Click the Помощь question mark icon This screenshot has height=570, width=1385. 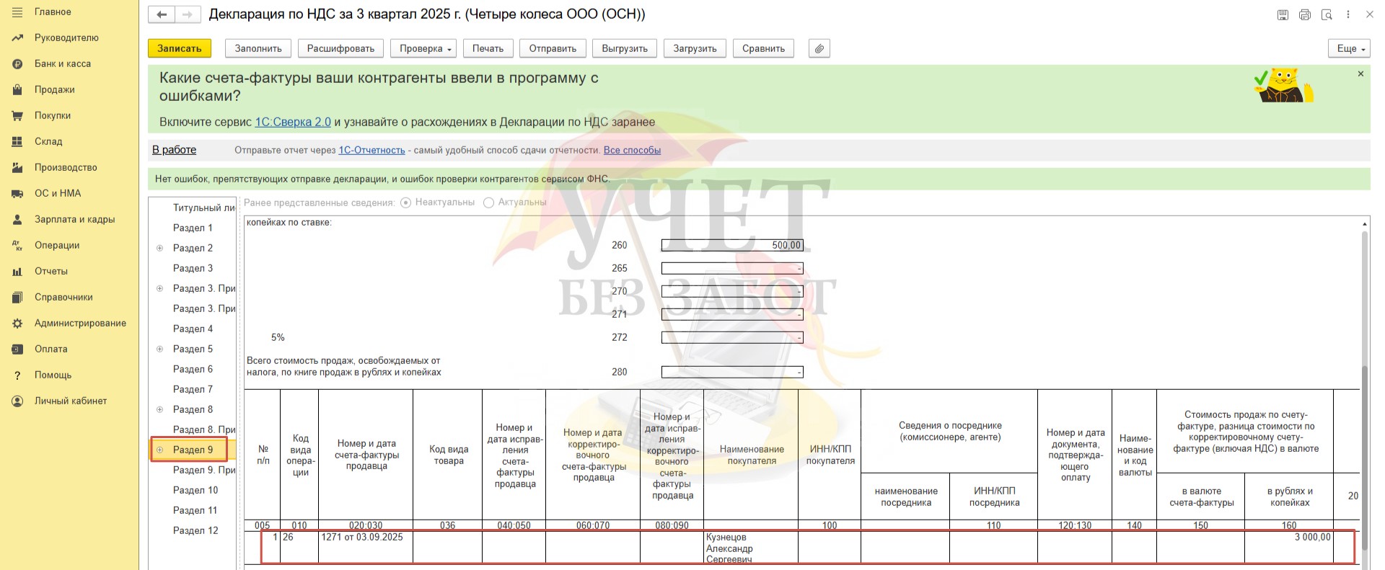point(18,375)
